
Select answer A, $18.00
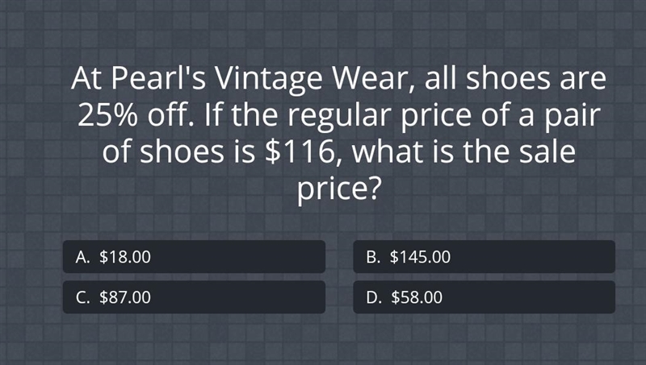(x=194, y=257)
